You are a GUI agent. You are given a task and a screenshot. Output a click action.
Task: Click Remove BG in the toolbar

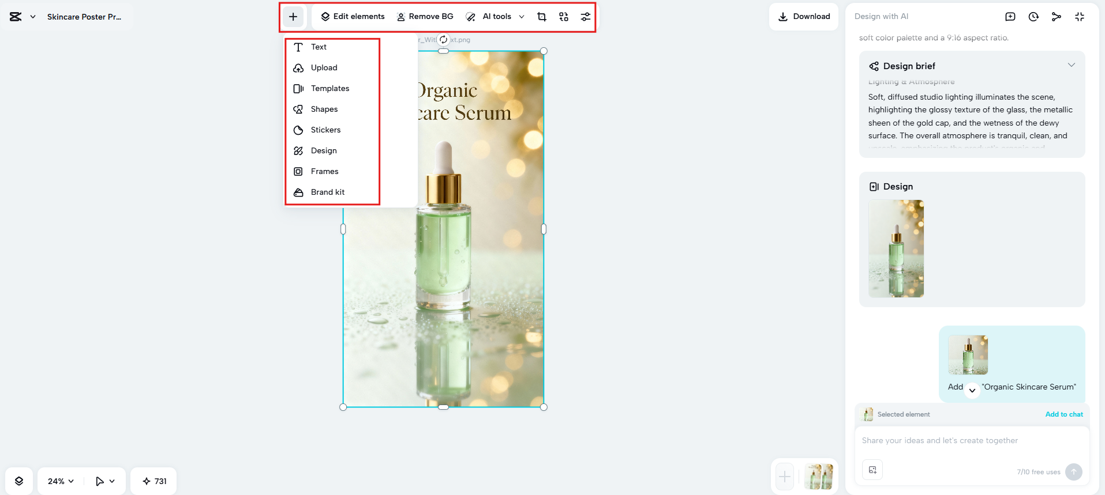pyautogui.click(x=425, y=17)
